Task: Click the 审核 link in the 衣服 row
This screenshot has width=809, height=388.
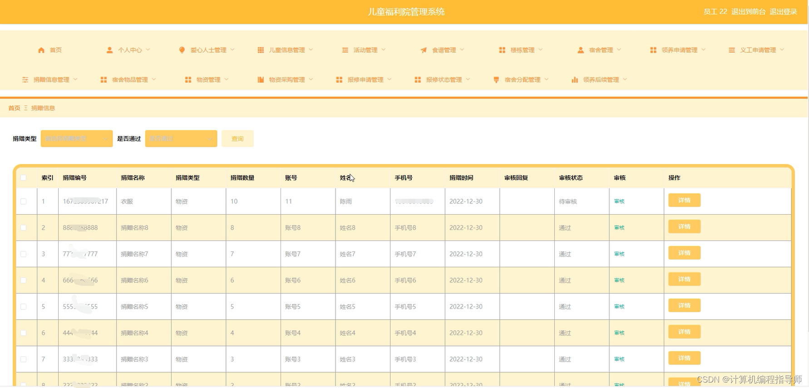Action: click(619, 201)
